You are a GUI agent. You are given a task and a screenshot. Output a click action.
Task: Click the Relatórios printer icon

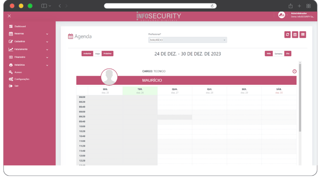click(x=11, y=65)
